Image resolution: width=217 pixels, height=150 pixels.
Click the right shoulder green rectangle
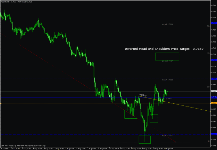tap(154, 118)
